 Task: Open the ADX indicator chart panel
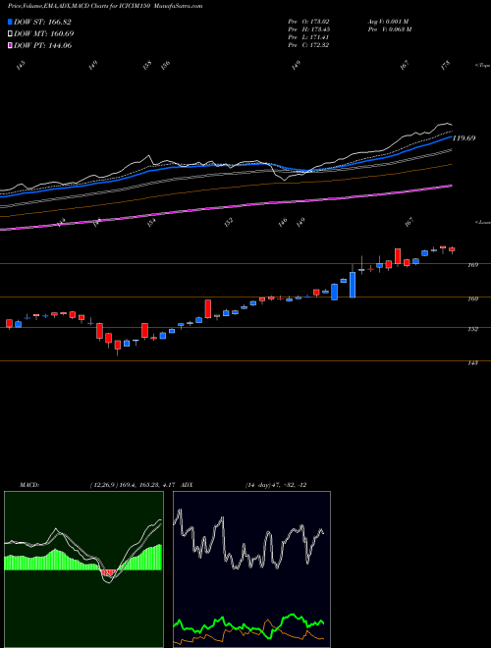click(251, 569)
